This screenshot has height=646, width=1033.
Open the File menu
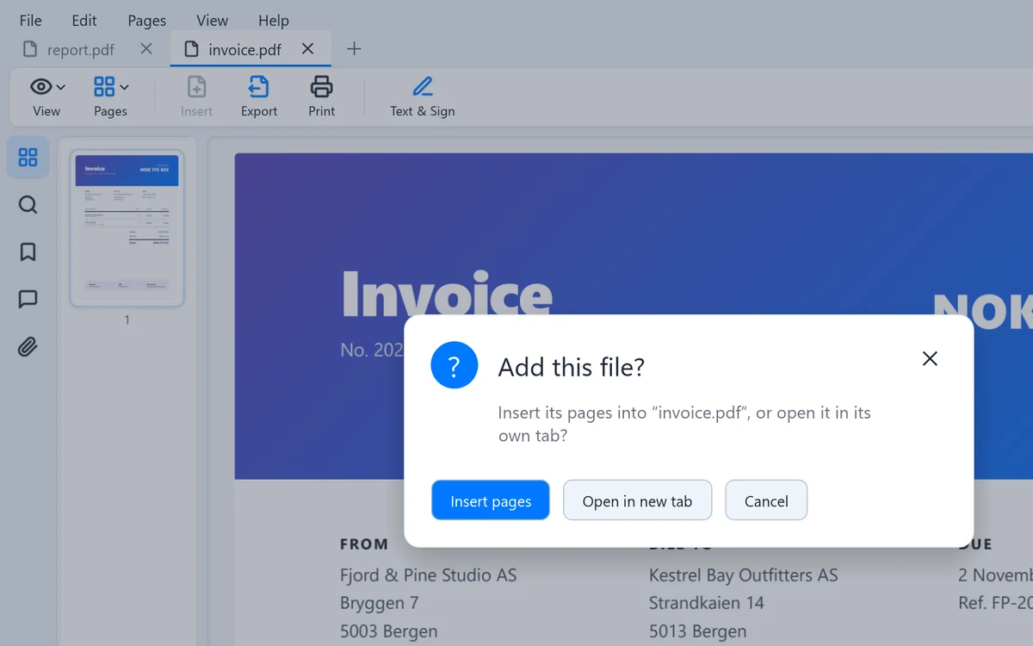tap(30, 21)
